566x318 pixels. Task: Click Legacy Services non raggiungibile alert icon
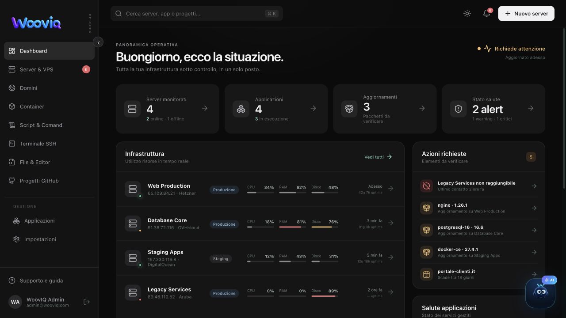[426, 186]
